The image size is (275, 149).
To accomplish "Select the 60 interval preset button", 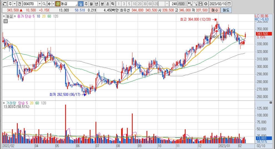I will (x=150, y=4).
